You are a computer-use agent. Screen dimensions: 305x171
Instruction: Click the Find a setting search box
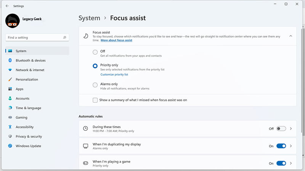pos(37,37)
